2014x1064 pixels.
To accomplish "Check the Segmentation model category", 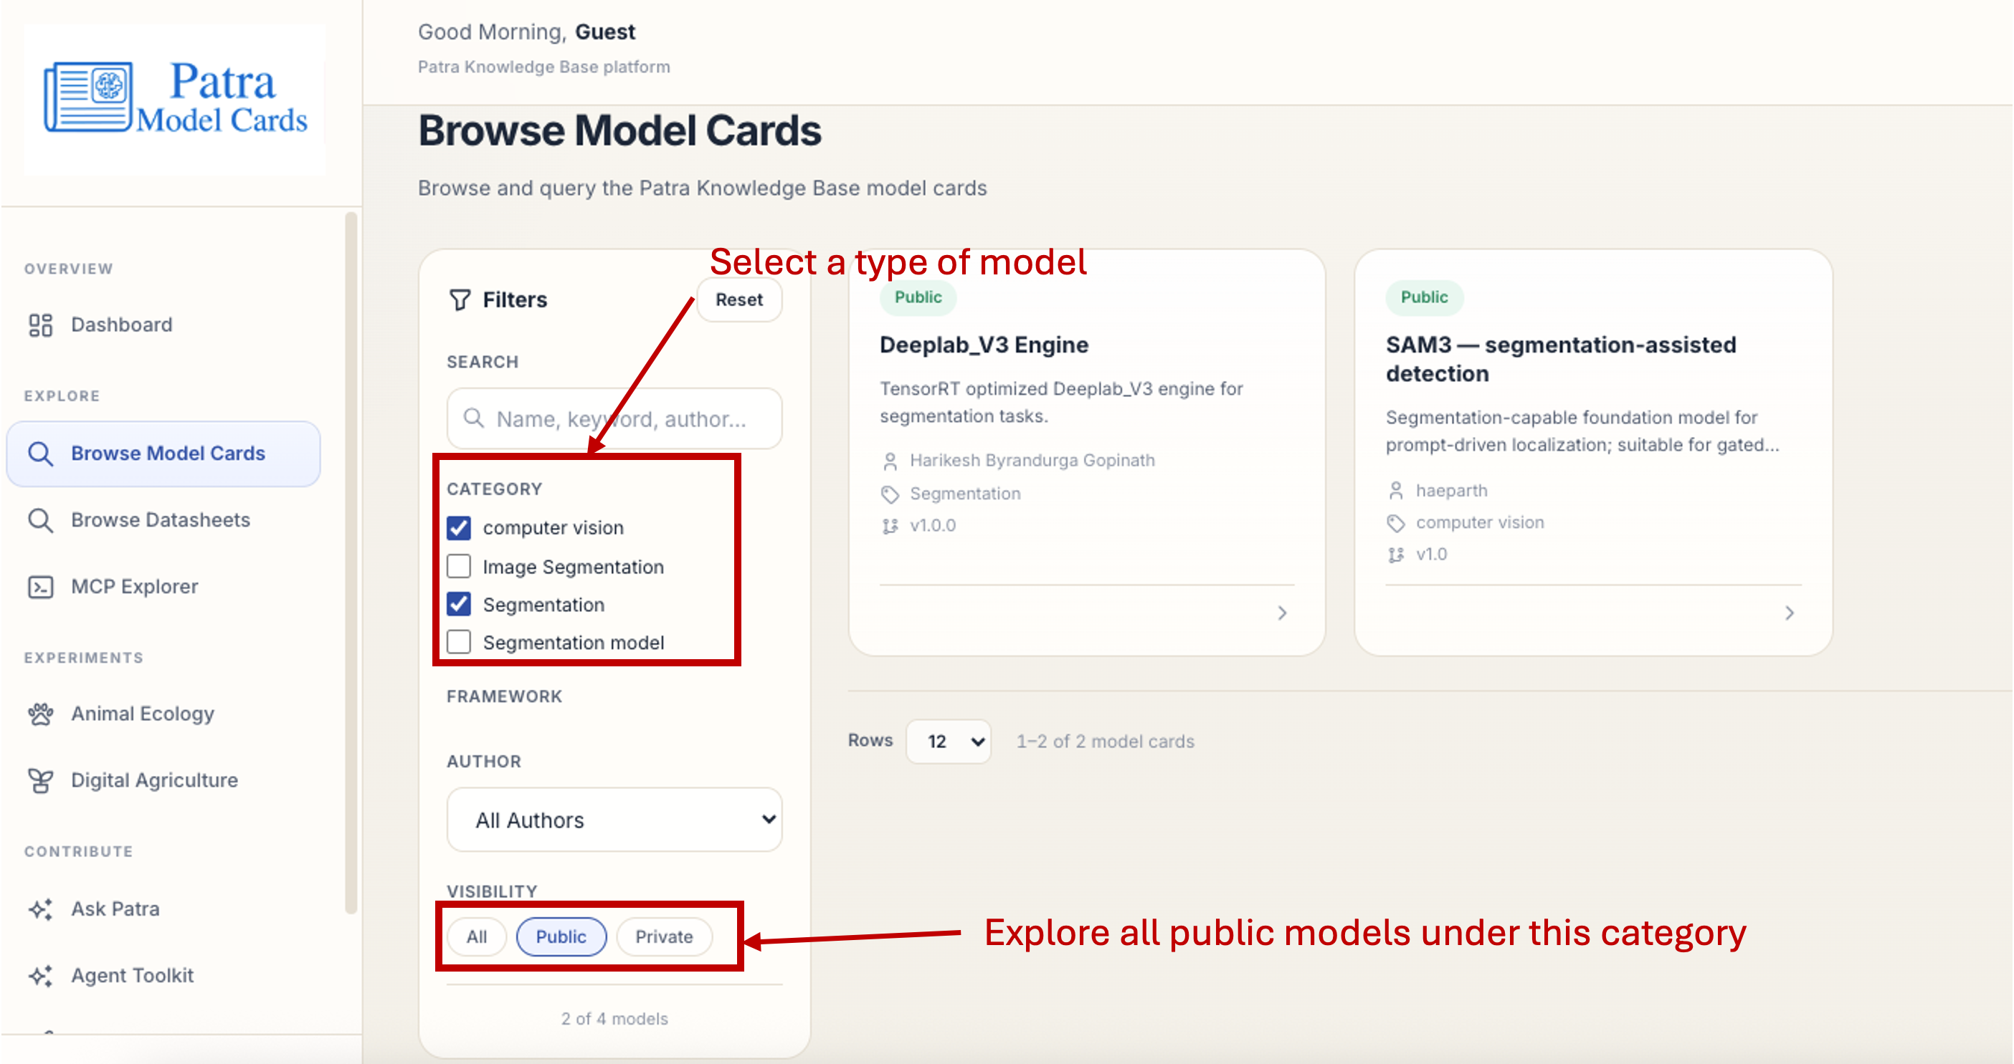I will [x=459, y=642].
